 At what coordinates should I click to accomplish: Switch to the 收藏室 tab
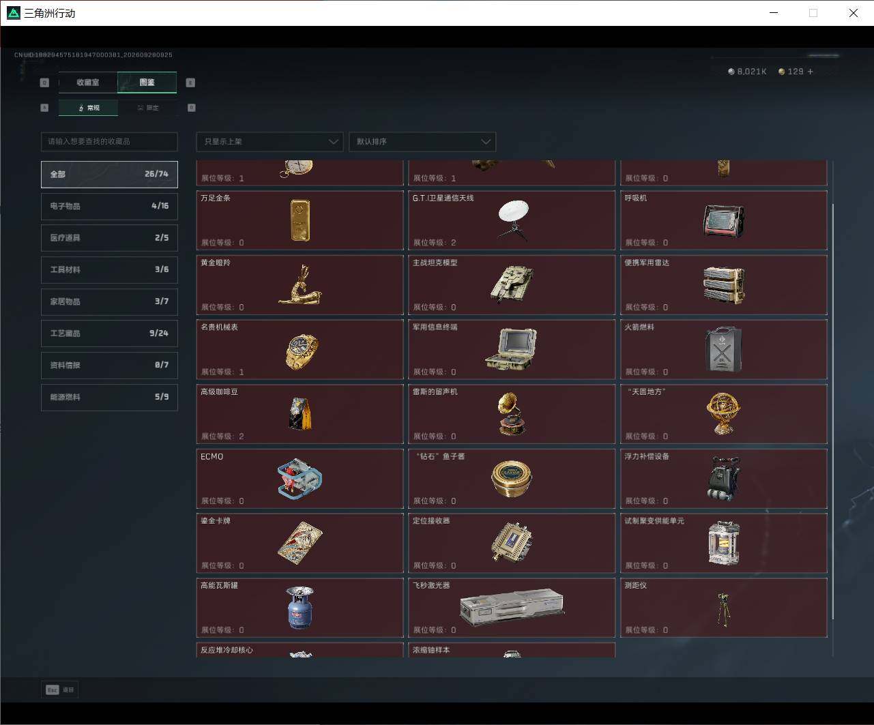click(x=88, y=83)
